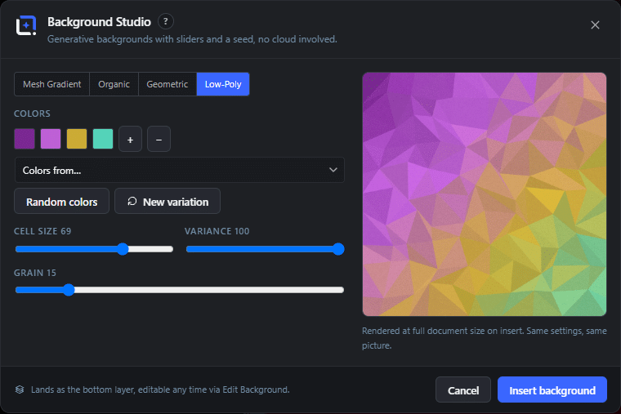Viewport: 621px width, 414px height.
Task: Remove a color with the minus button
Action: click(159, 140)
